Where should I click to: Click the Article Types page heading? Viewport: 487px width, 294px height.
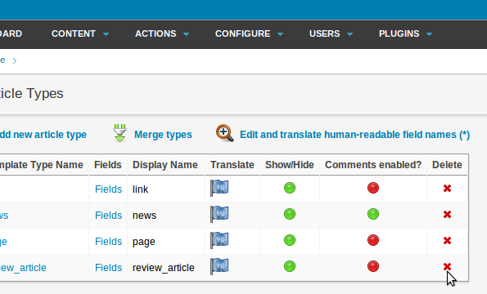coord(32,93)
